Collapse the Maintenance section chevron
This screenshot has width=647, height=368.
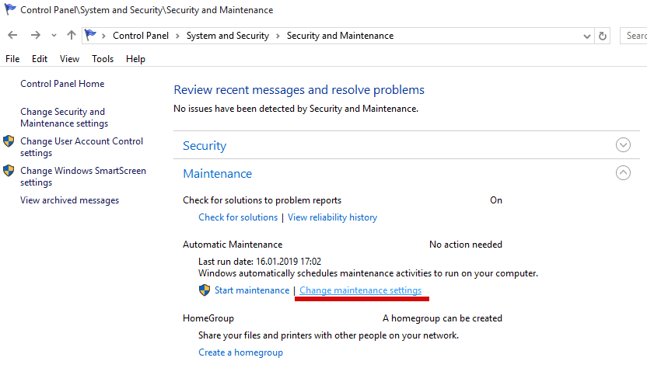[x=623, y=173]
